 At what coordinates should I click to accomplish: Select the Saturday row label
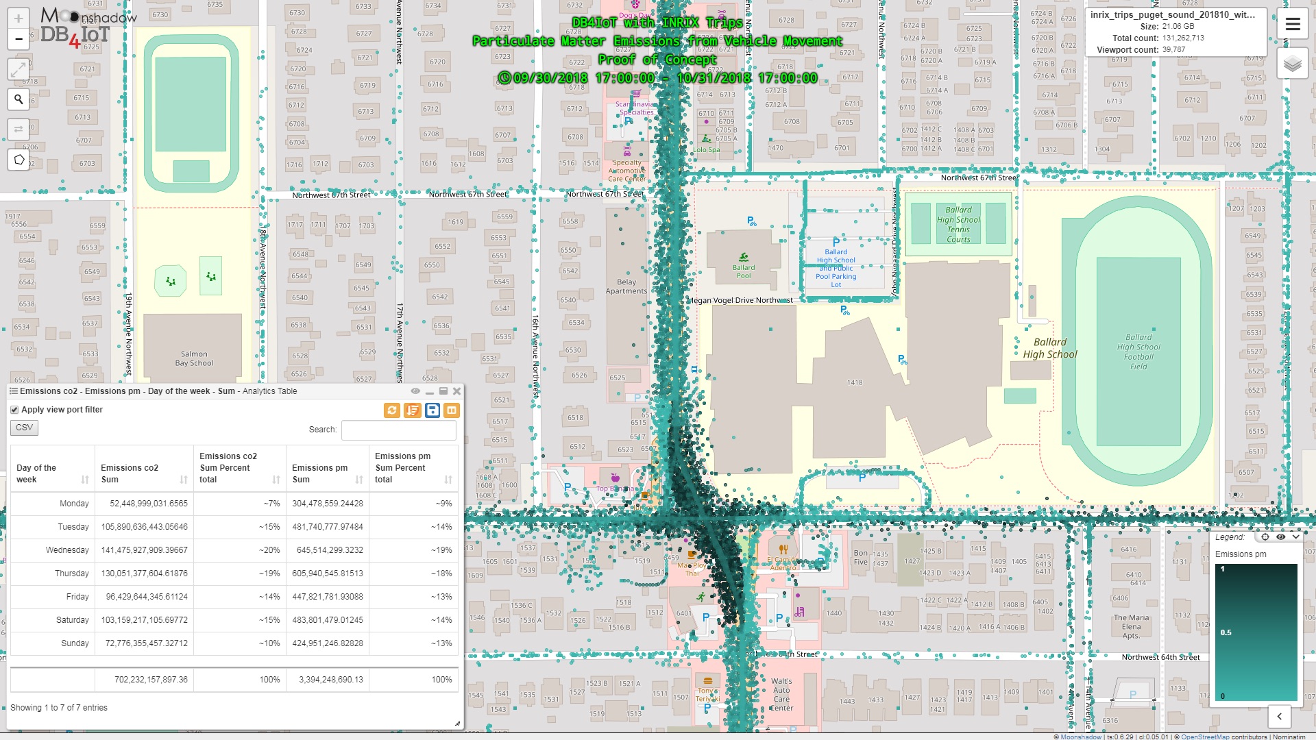click(x=73, y=620)
